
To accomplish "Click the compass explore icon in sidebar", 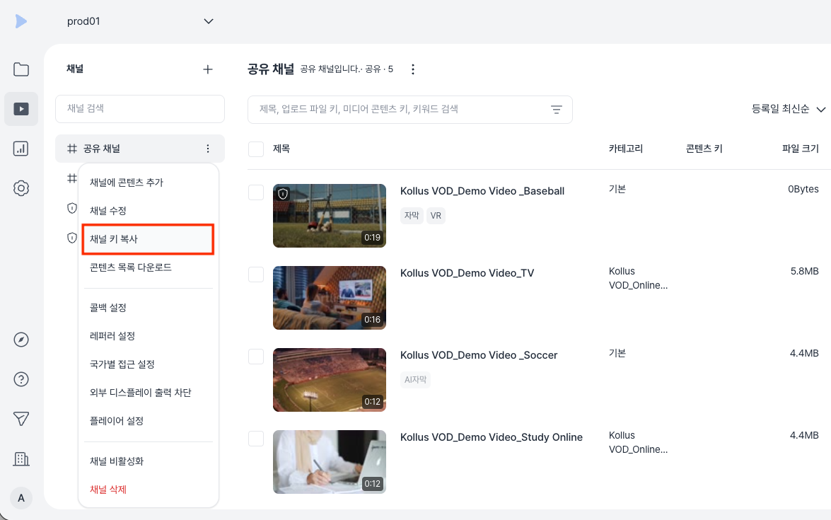I will (x=21, y=340).
